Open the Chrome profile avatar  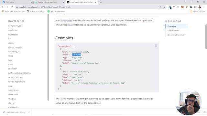coord(200,7)
